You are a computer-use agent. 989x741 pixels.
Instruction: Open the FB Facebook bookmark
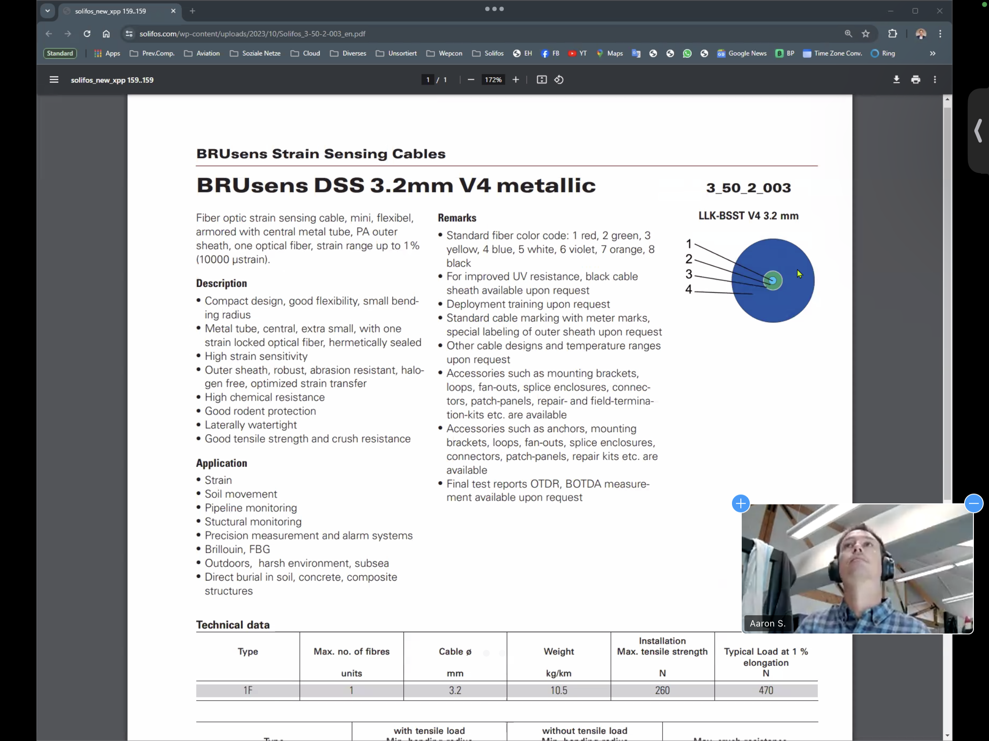pos(550,54)
